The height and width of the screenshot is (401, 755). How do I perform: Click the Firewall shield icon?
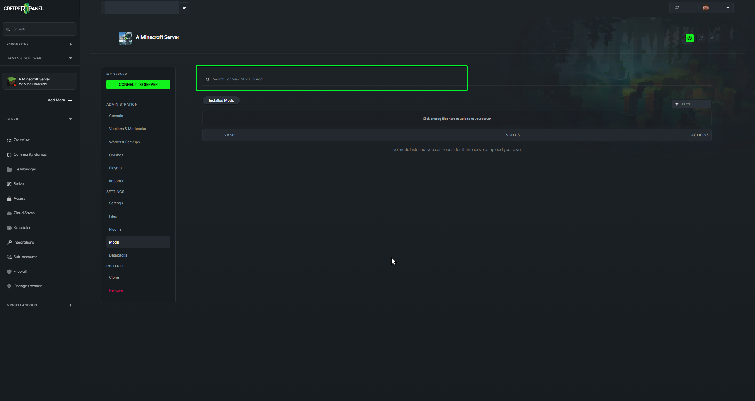(9, 272)
